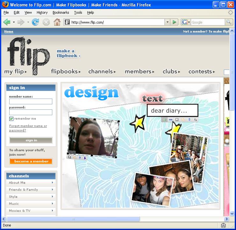
Task: Click the Firefox Back arrow button
Action: pos(7,22)
